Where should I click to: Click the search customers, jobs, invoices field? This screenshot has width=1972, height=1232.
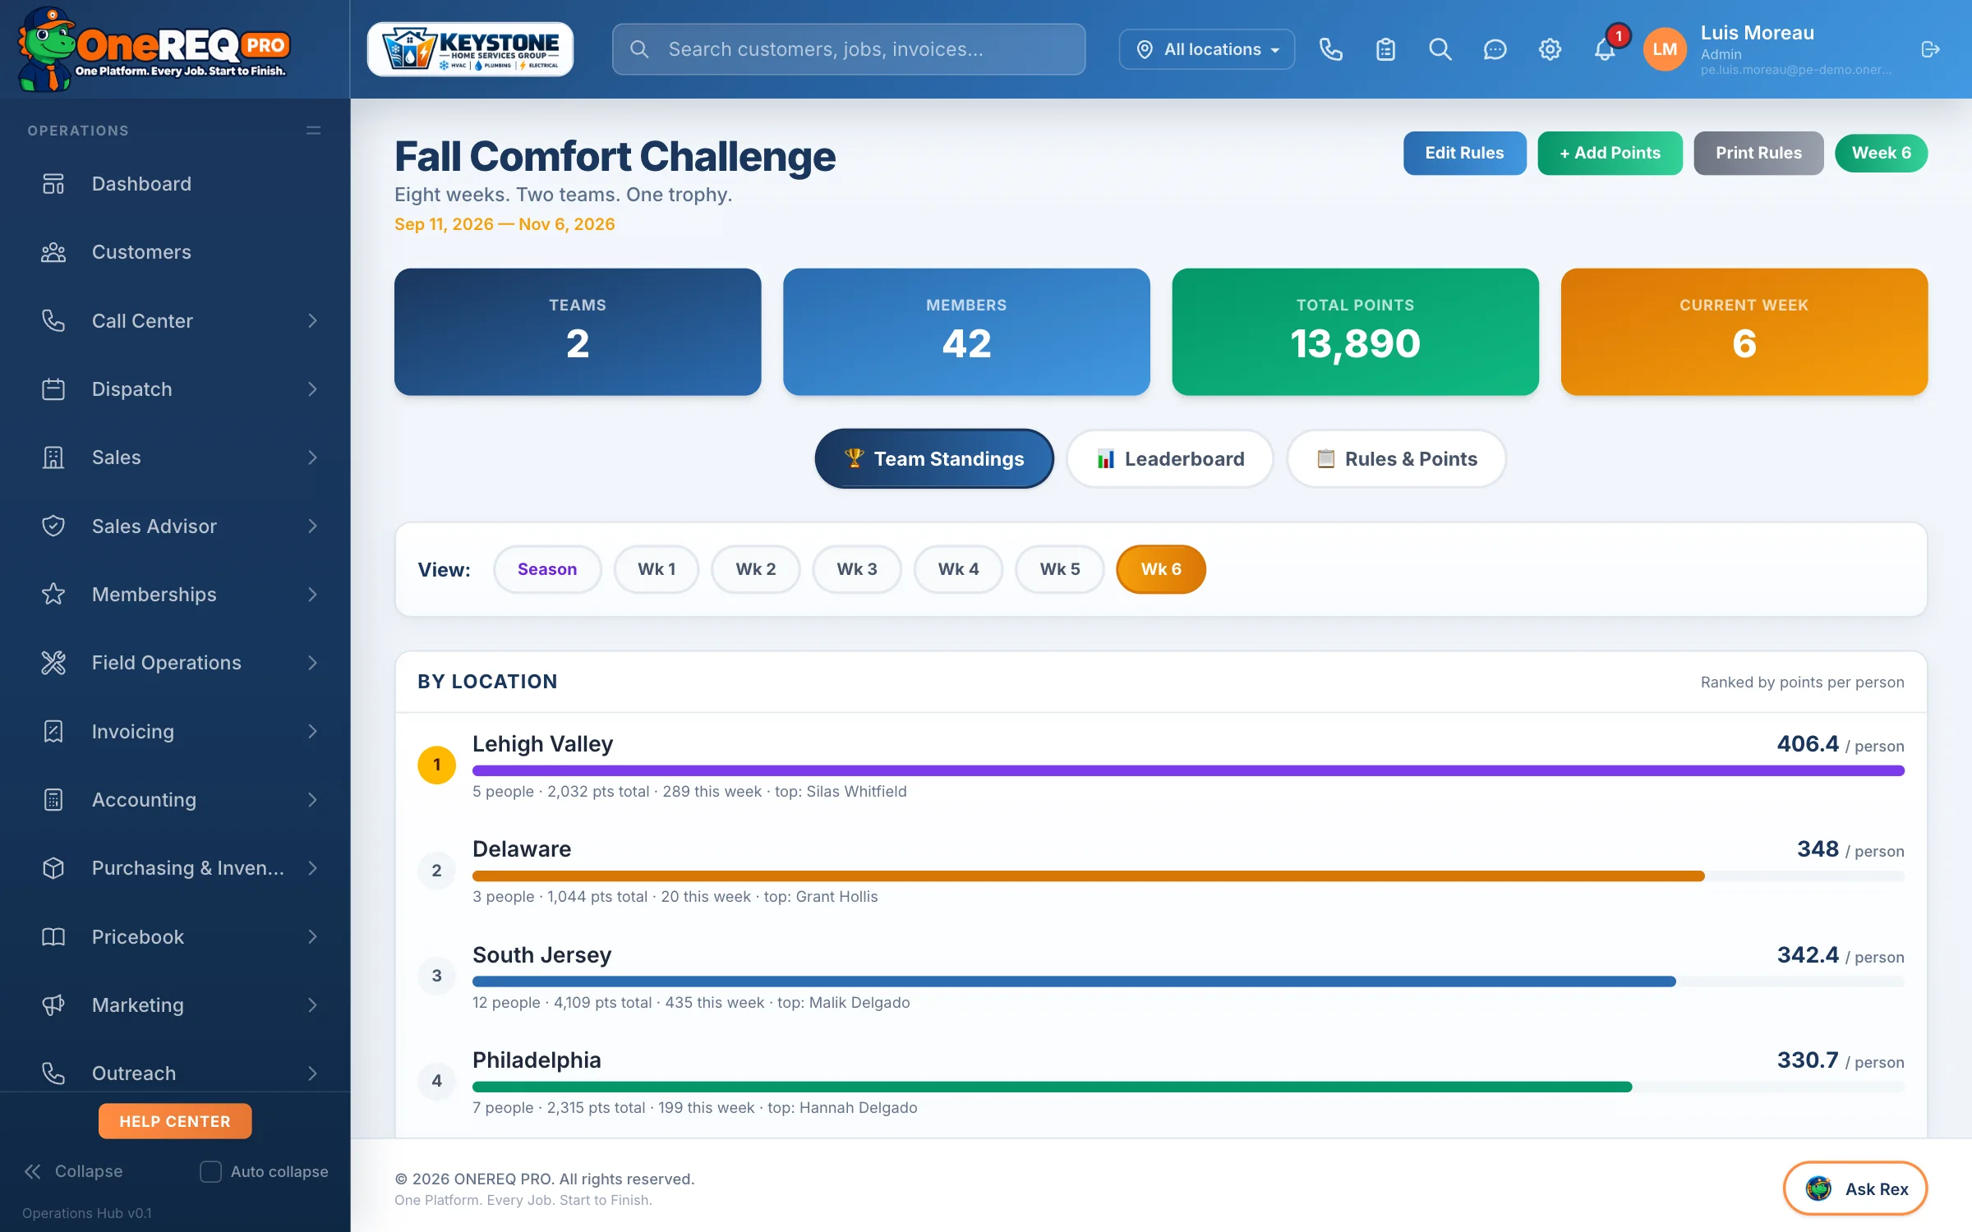849,49
